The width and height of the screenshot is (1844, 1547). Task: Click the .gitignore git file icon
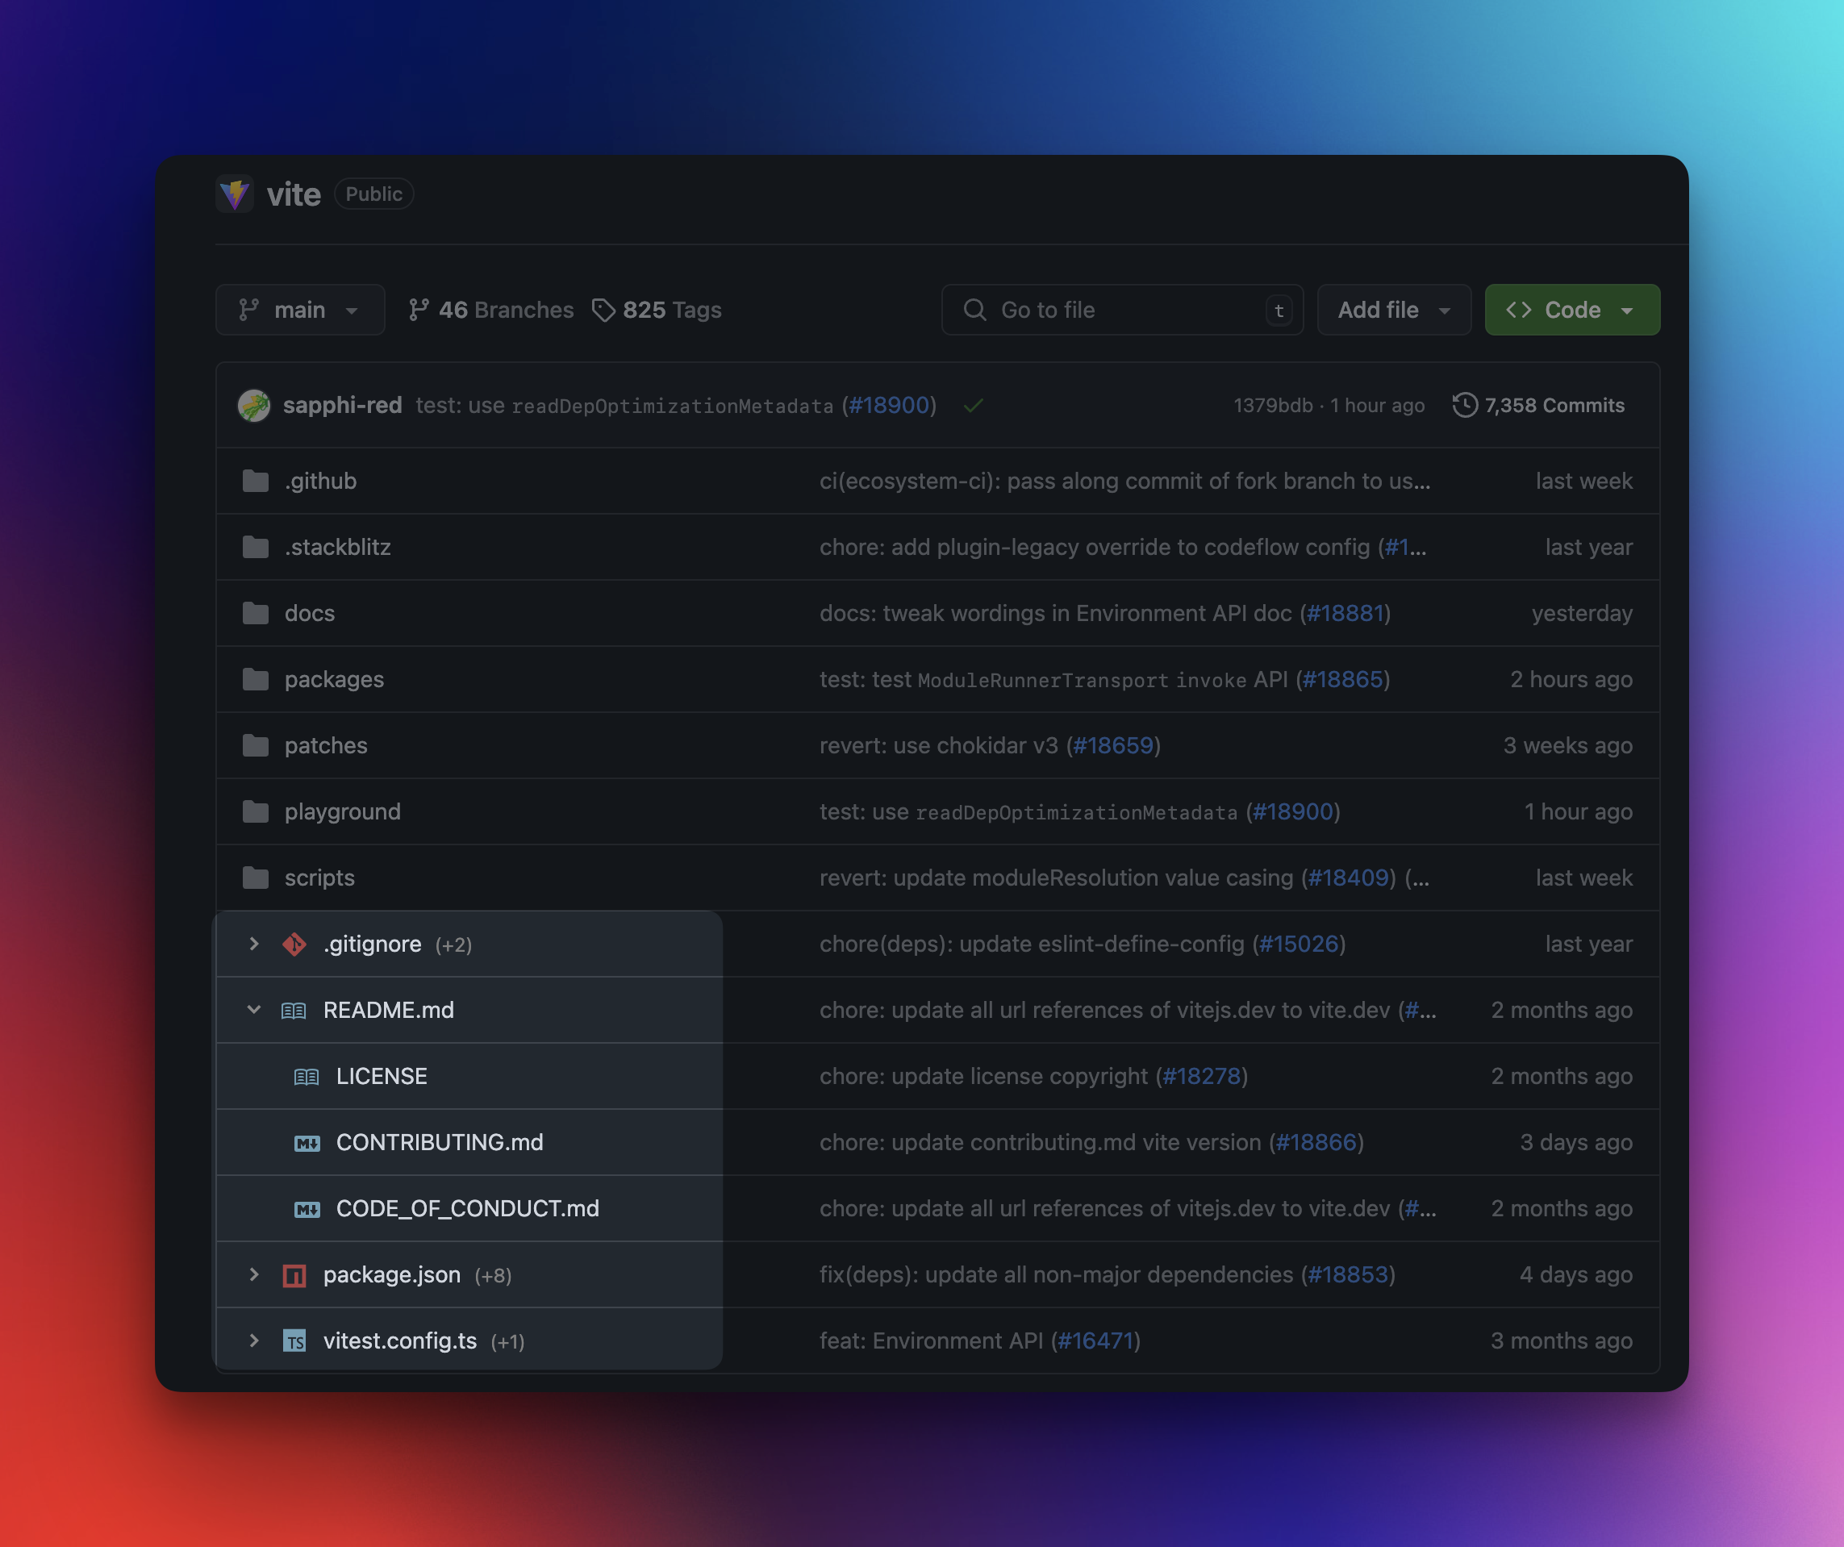point(294,944)
